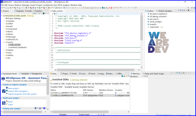Click the Quickstart New project icon
Screen dimensions: 196x116
(x=7, y=88)
